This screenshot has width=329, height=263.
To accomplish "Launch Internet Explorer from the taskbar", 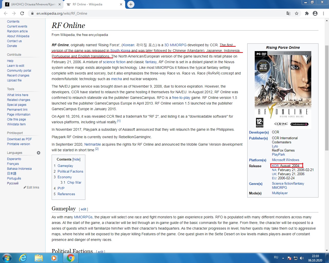I will (23, 258).
